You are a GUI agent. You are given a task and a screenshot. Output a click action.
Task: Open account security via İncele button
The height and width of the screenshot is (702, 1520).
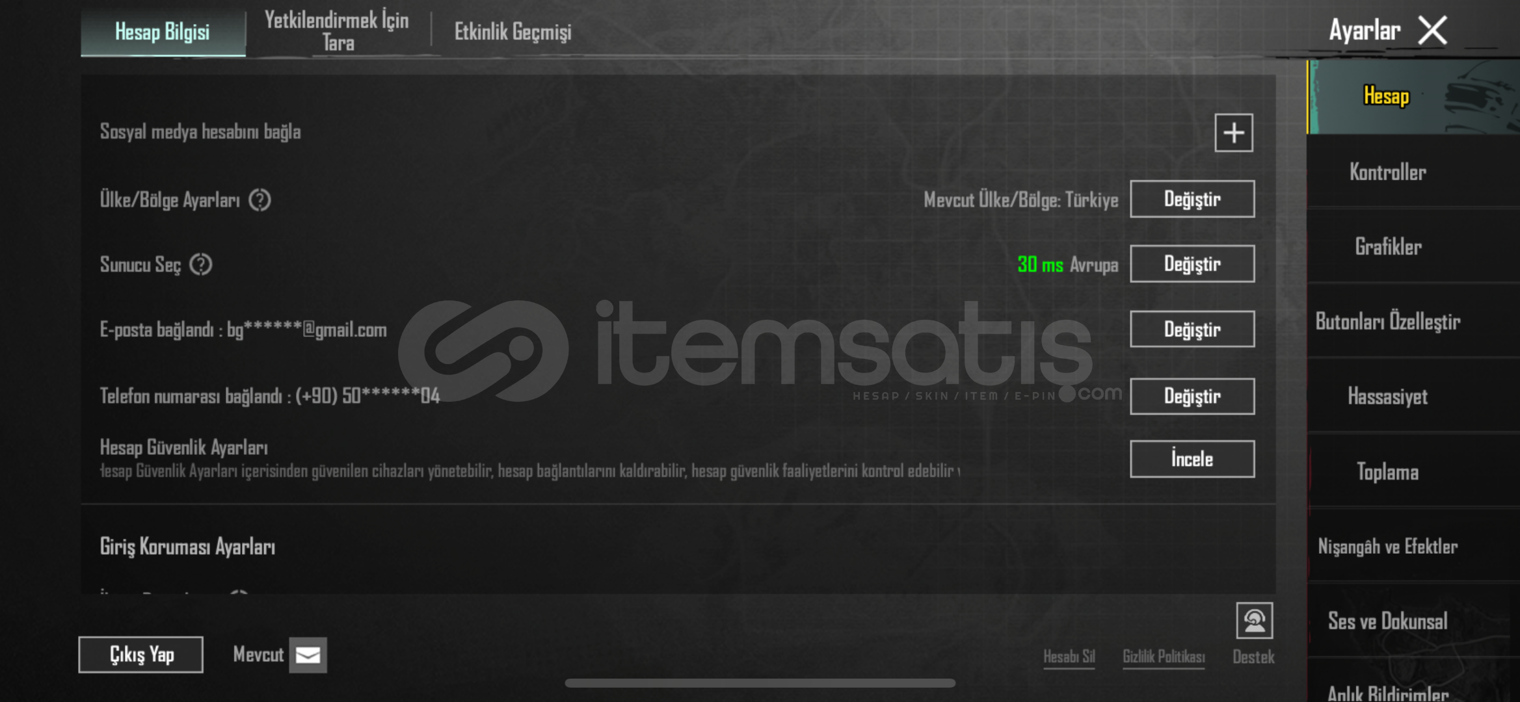click(x=1192, y=459)
